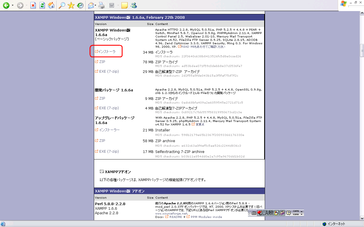
Task: Click the Selfextracting 7-ZIP archive text
Action: click(x=180, y=152)
